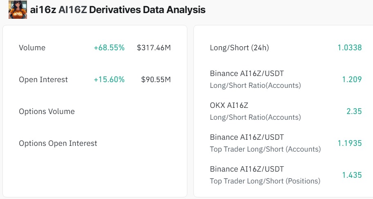Click the $317.46M volume value

point(154,48)
